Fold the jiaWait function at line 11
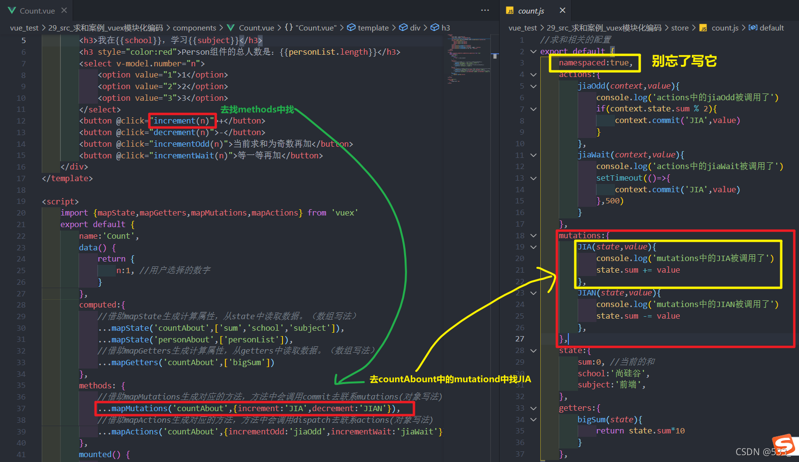Viewport: 799px width, 462px height. click(x=533, y=155)
